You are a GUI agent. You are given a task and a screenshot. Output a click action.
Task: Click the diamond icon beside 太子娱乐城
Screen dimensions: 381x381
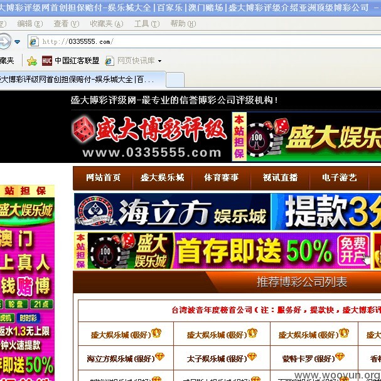[252, 357]
